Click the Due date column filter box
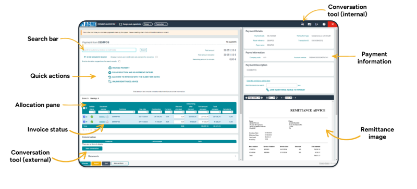417x189 pixels. click(143, 112)
